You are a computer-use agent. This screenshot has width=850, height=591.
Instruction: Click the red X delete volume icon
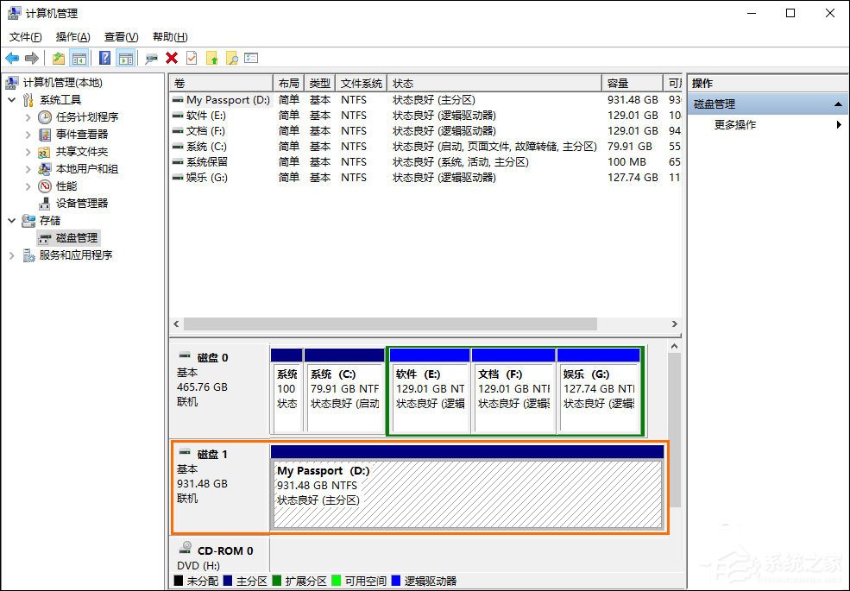pyautogui.click(x=171, y=58)
